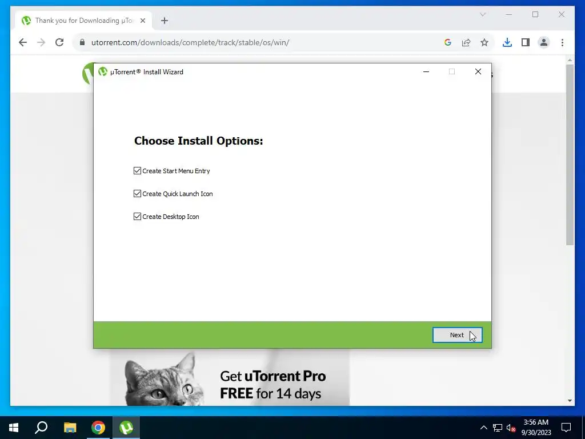585x439 pixels.
Task: Click the Chrome address bar URL
Action: [190, 42]
